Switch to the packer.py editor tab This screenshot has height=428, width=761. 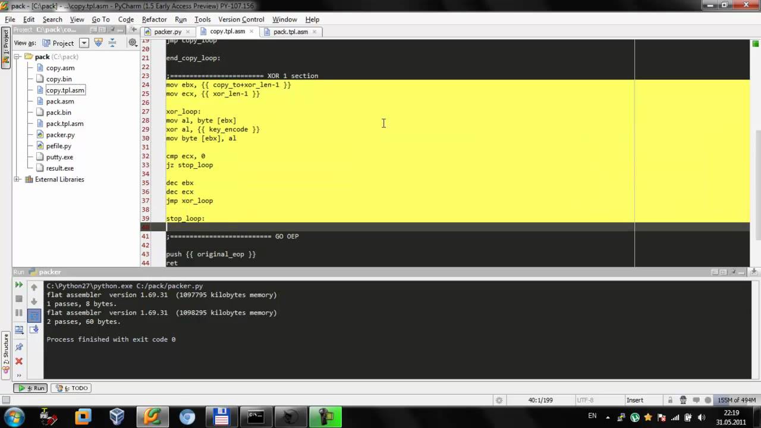(168, 32)
